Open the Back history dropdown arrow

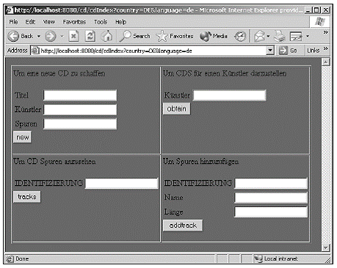coord(39,36)
